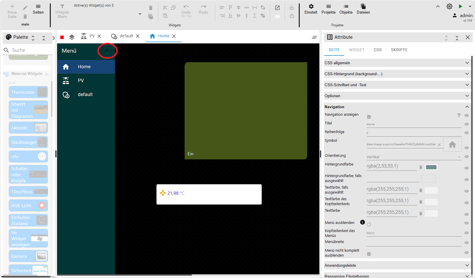Delete Hintergrundfarbe value trash icon
The width and height of the screenshot is (475, 278).
[421, 167]
